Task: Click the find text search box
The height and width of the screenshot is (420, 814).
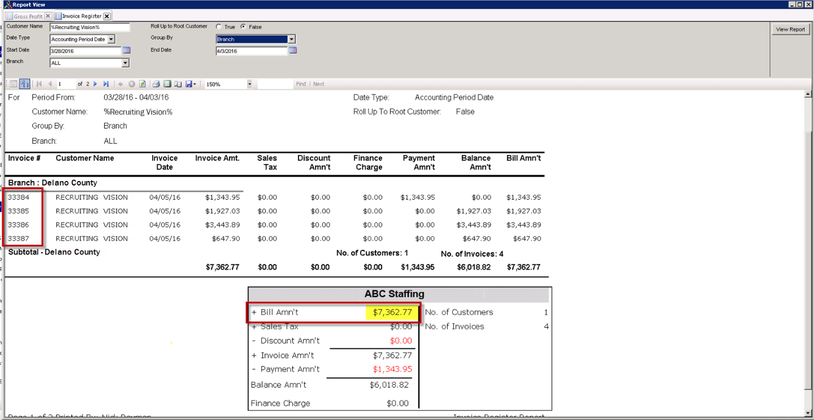Action: (x=275, y=84)
